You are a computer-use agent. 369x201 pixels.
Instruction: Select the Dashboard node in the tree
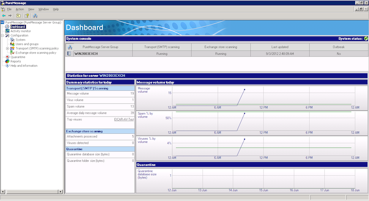pyautogui.click(x=18, y=27)
